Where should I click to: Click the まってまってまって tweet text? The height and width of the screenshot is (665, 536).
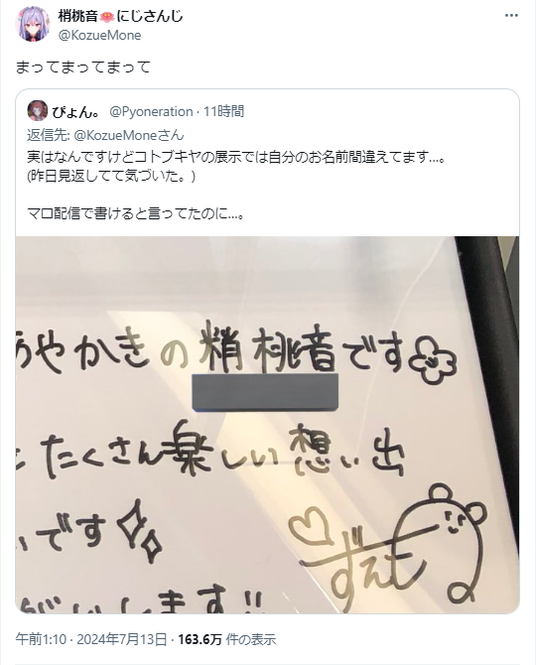pyautogui.click(x=83, y=67)
